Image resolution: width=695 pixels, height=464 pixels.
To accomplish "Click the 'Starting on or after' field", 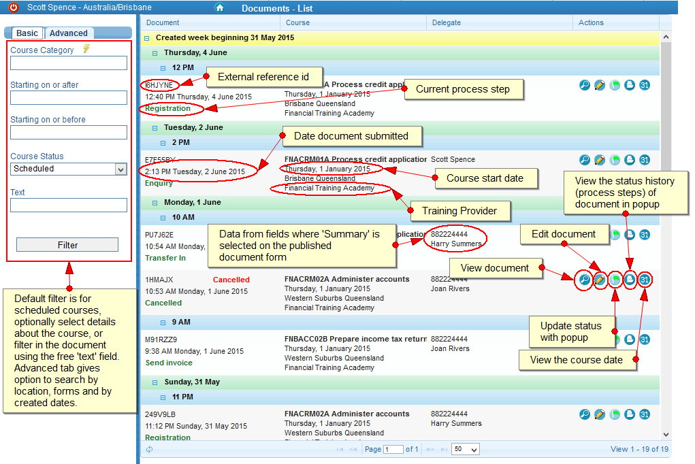I will [69, 97].
